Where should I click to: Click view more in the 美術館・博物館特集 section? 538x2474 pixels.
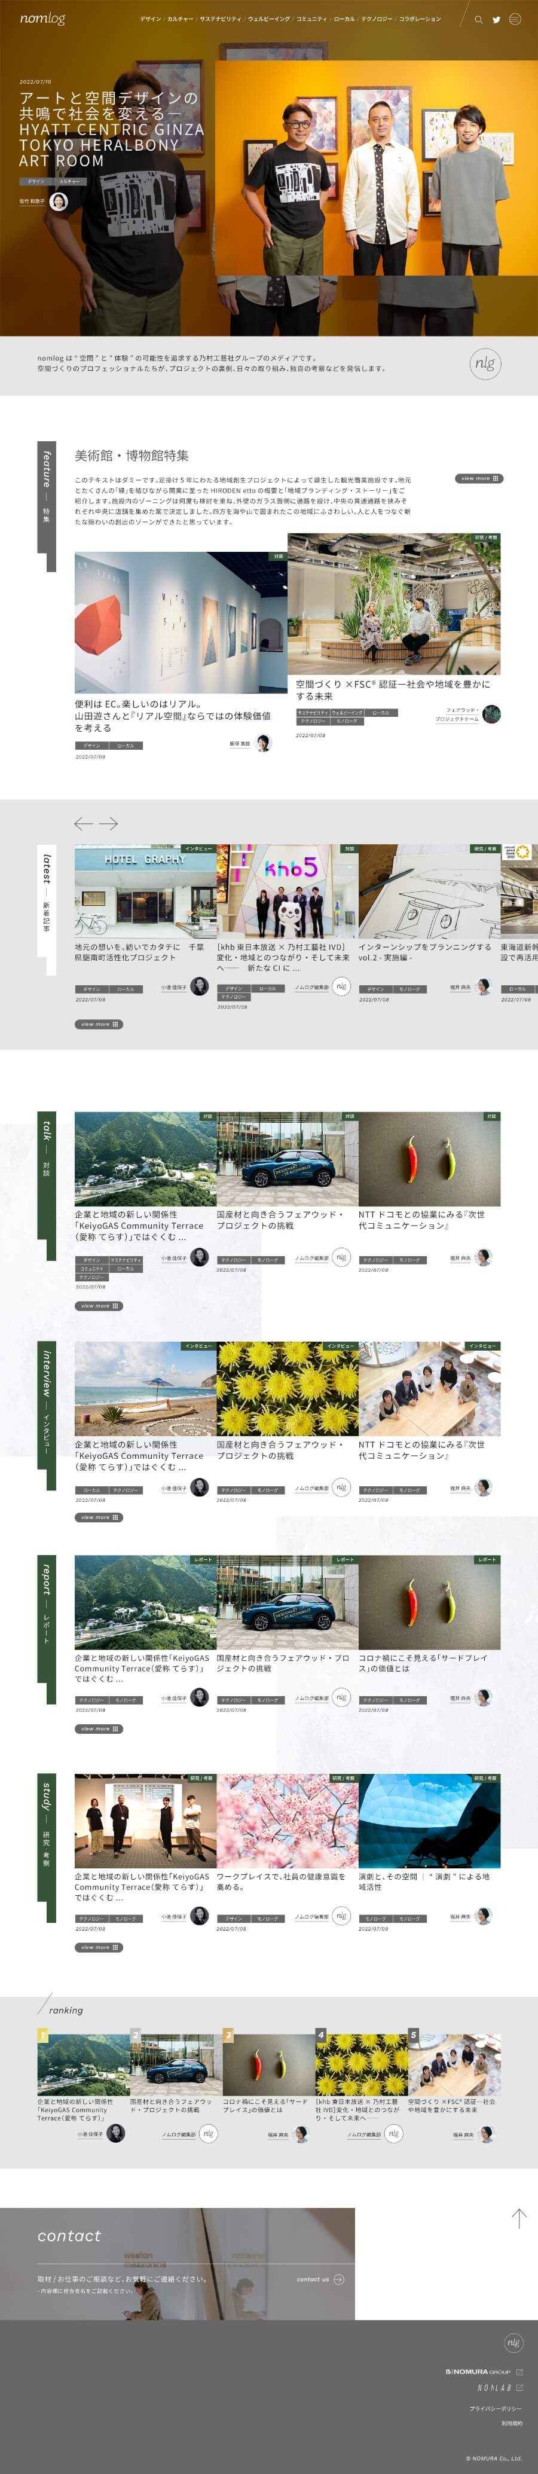478,478
